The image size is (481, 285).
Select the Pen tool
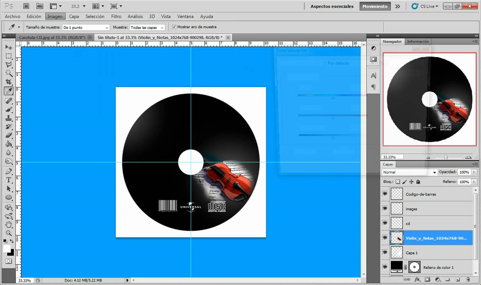pos(8,171)
